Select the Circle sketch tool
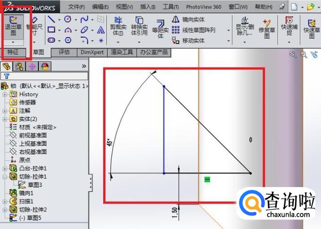Image resolution: width=321 pixels, height=229 pixels. pyautogui.click(x=68, y=19)
